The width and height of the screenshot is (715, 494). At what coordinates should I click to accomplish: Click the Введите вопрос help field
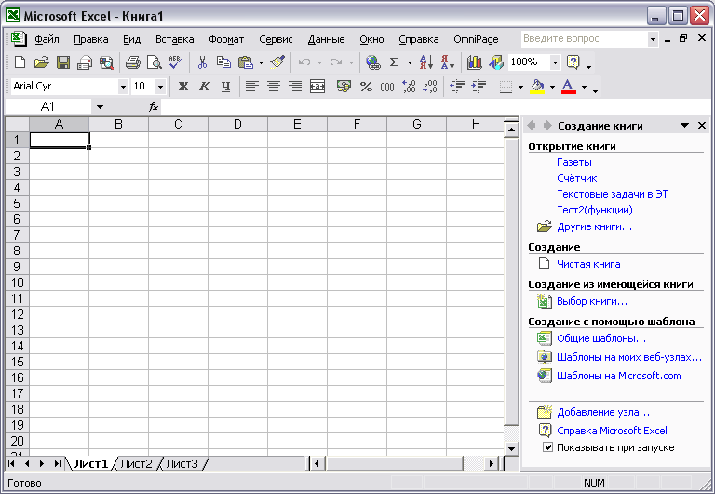[584, 39]
